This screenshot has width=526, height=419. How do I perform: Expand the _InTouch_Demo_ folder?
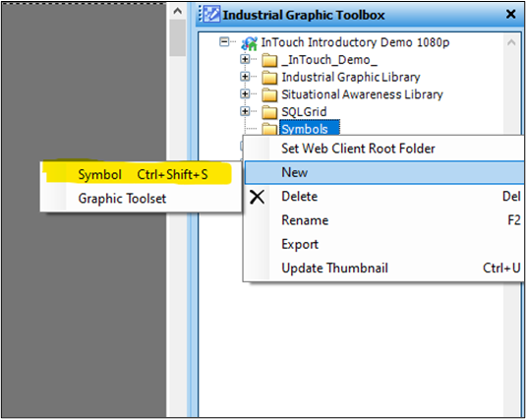(245, 59)
